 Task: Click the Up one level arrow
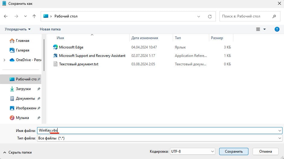34,16
